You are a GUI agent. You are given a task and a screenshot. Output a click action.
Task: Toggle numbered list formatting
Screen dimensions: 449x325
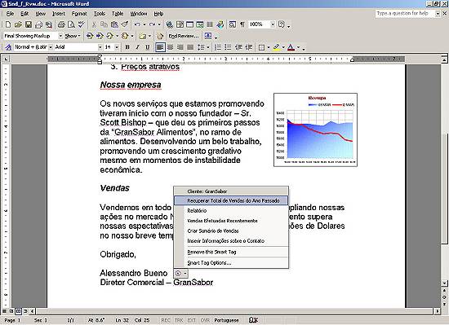tap(218, 47)
